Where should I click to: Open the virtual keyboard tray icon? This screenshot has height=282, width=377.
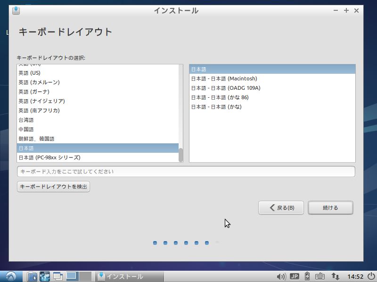coord(320,276)
